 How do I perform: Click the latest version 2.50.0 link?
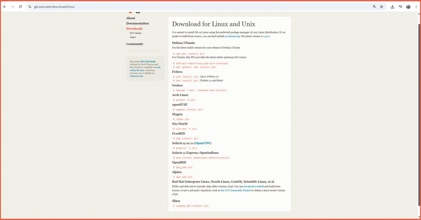(x=267, y=36)
